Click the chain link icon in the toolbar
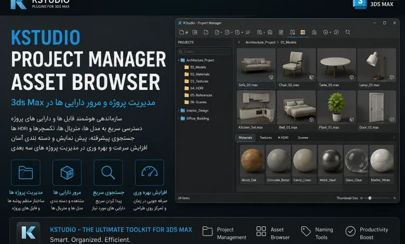Viewport: 405px width, 244px height. [x=248, y=32]
